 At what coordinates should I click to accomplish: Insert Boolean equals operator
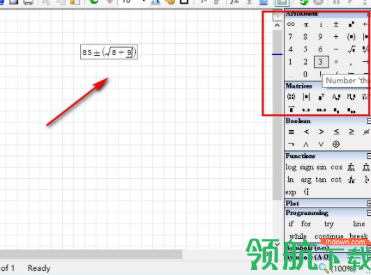tap(291, 132)
